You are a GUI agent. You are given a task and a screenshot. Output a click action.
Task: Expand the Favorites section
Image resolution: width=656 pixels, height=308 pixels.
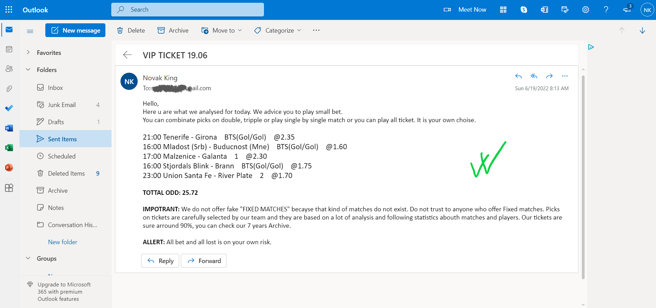[28, 52]
